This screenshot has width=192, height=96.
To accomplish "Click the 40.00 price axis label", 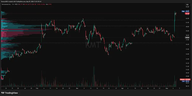I will click(187, 27).
